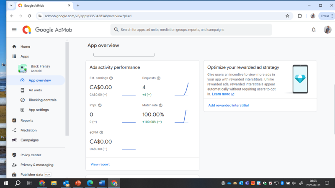
Task: Show help for eCPM metric
Action: (101, 132)
